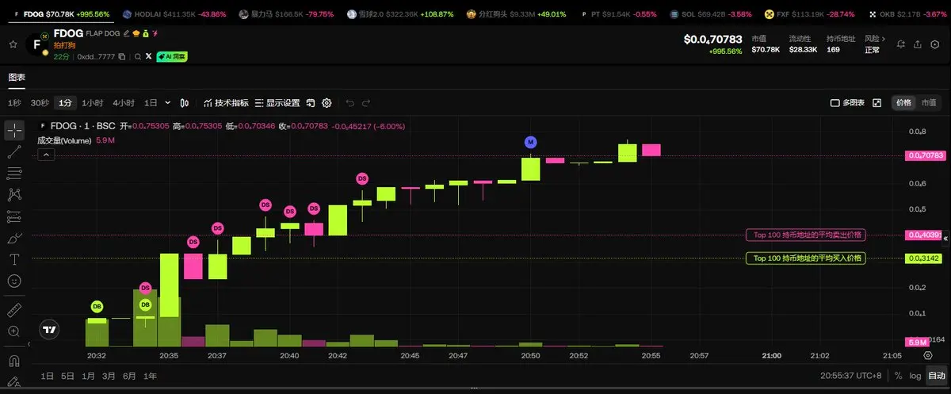Click the Top 100 average sell price label
The image size is (951, 394).
806,235
